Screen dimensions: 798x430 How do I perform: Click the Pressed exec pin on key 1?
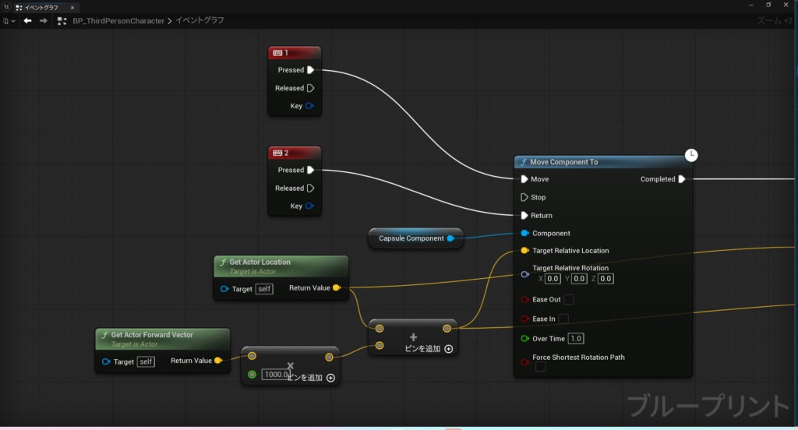310,70
